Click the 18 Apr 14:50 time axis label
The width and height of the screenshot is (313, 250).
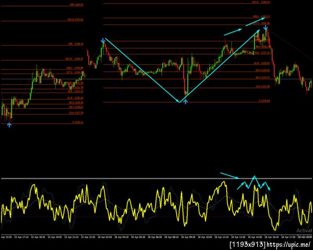(256, 237)
